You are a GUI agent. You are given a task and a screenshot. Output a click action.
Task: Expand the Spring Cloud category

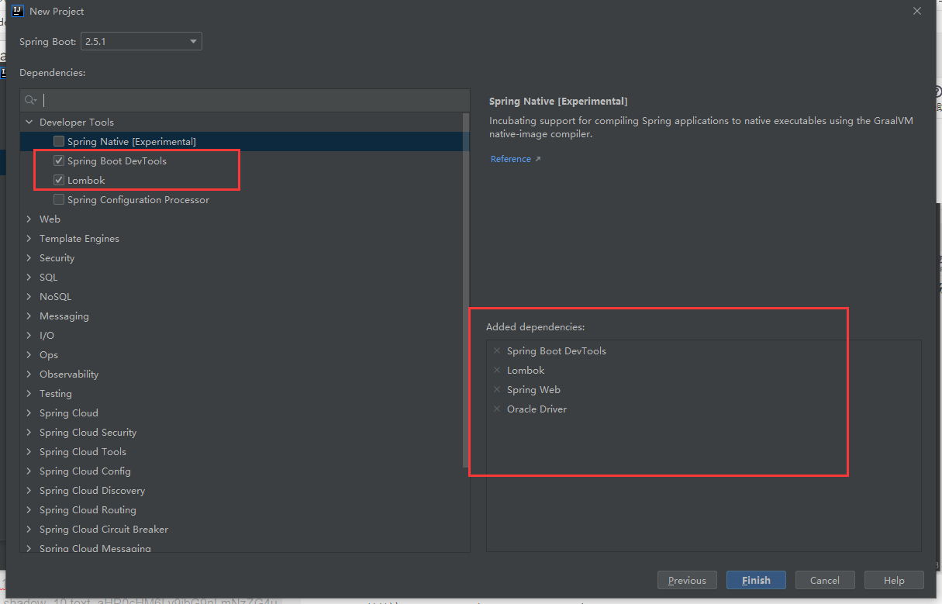29,412
